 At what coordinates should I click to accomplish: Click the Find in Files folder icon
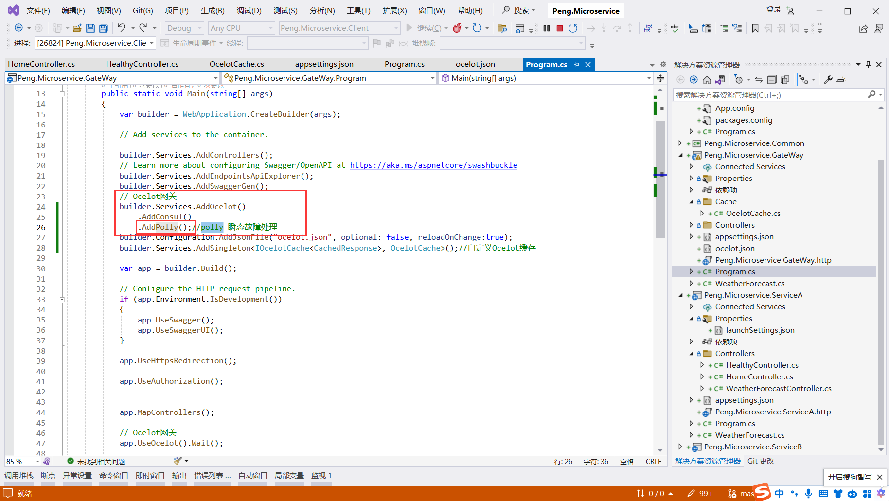(x=502, y=28)
